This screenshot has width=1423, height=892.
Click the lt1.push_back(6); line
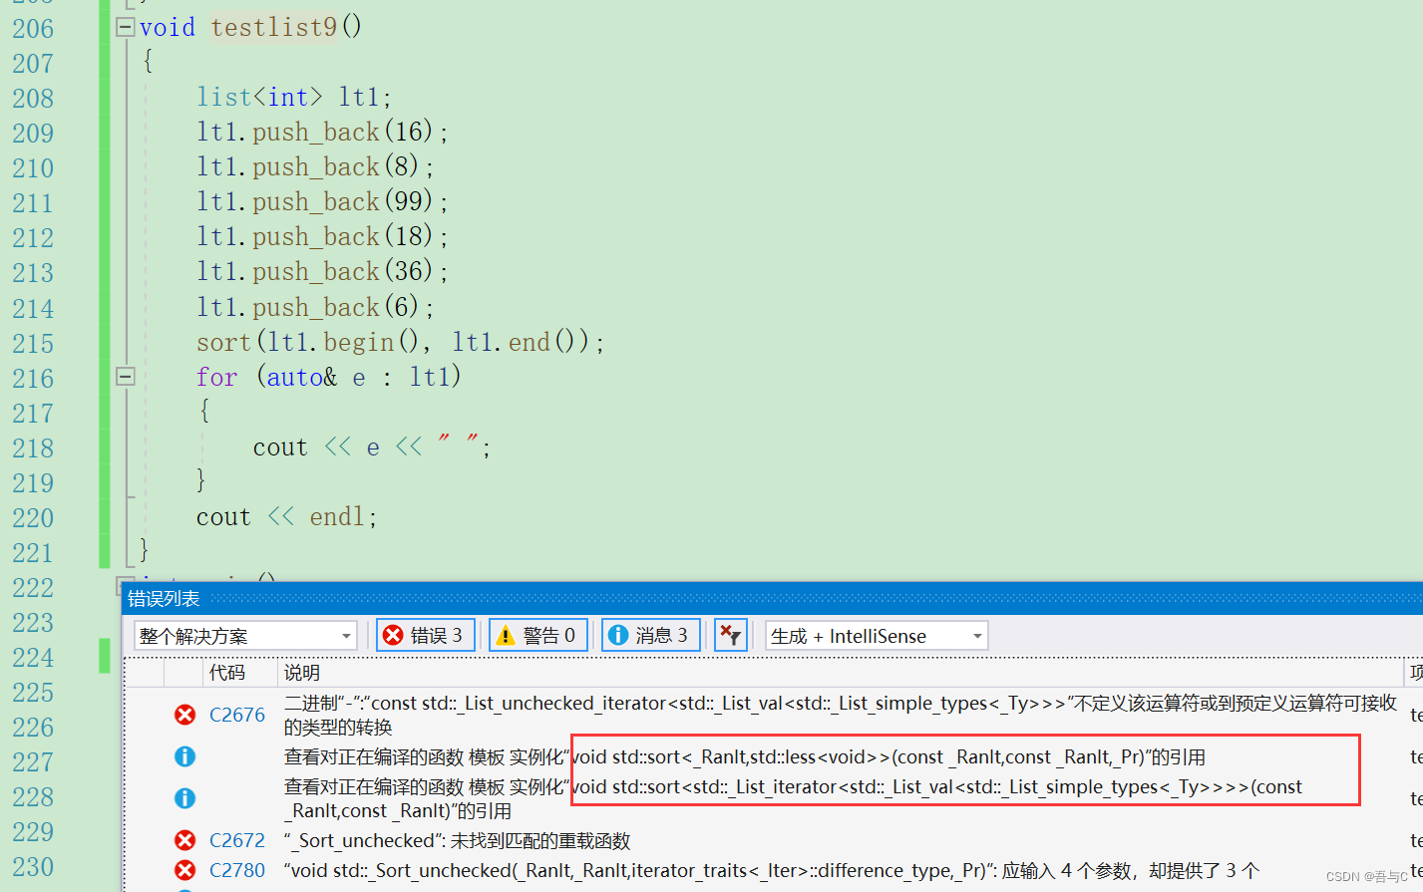click(x=315, y=307)
